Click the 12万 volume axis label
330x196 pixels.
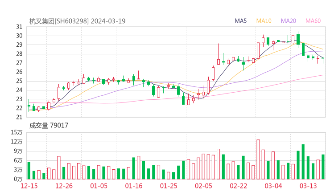[x=16, y=142]
